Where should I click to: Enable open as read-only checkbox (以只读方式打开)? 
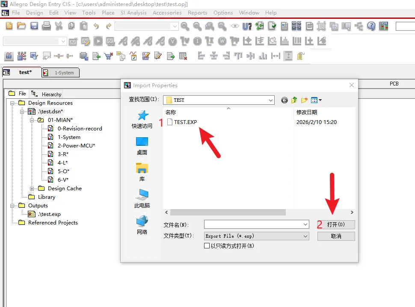(207, 246)
